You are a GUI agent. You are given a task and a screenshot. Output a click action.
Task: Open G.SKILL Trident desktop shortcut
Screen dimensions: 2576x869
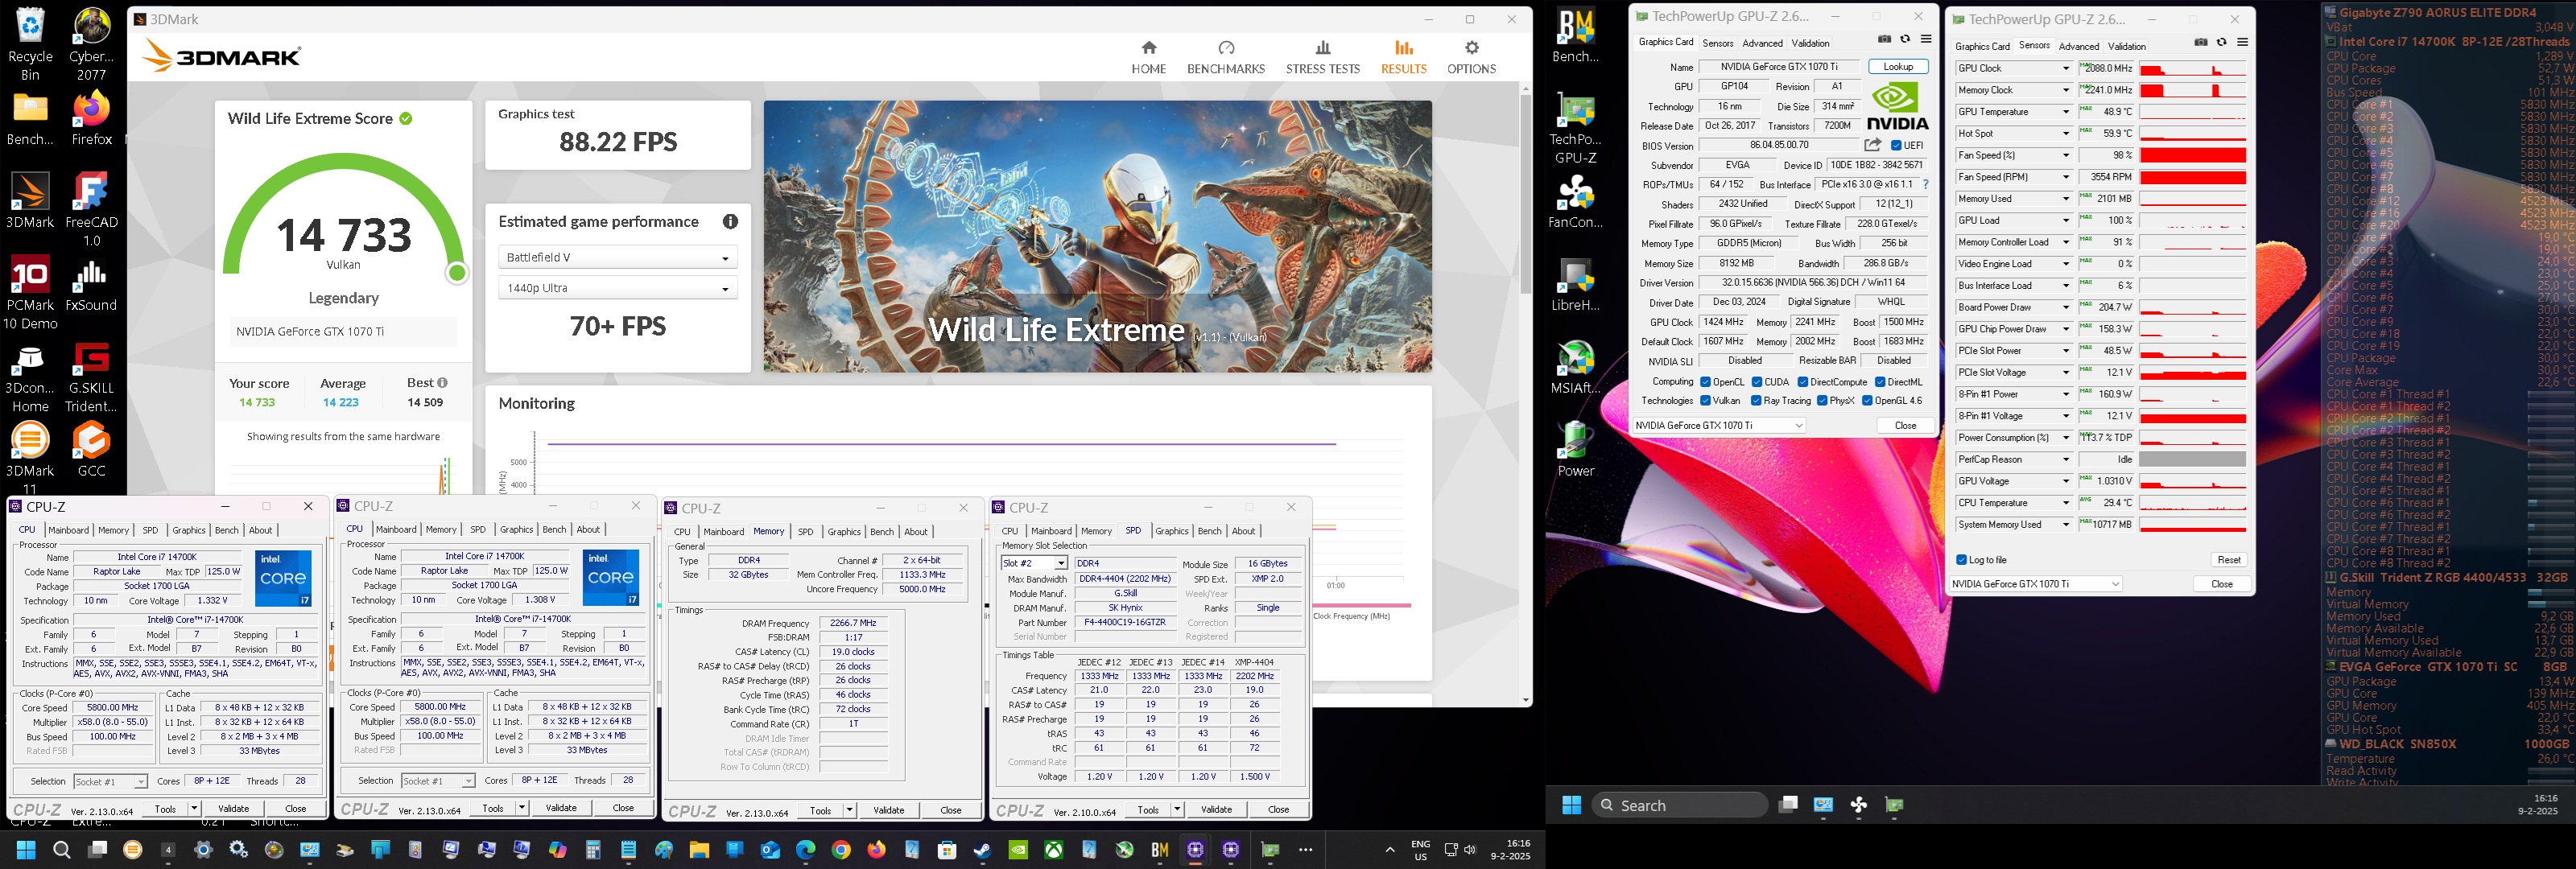coord(91,376)
